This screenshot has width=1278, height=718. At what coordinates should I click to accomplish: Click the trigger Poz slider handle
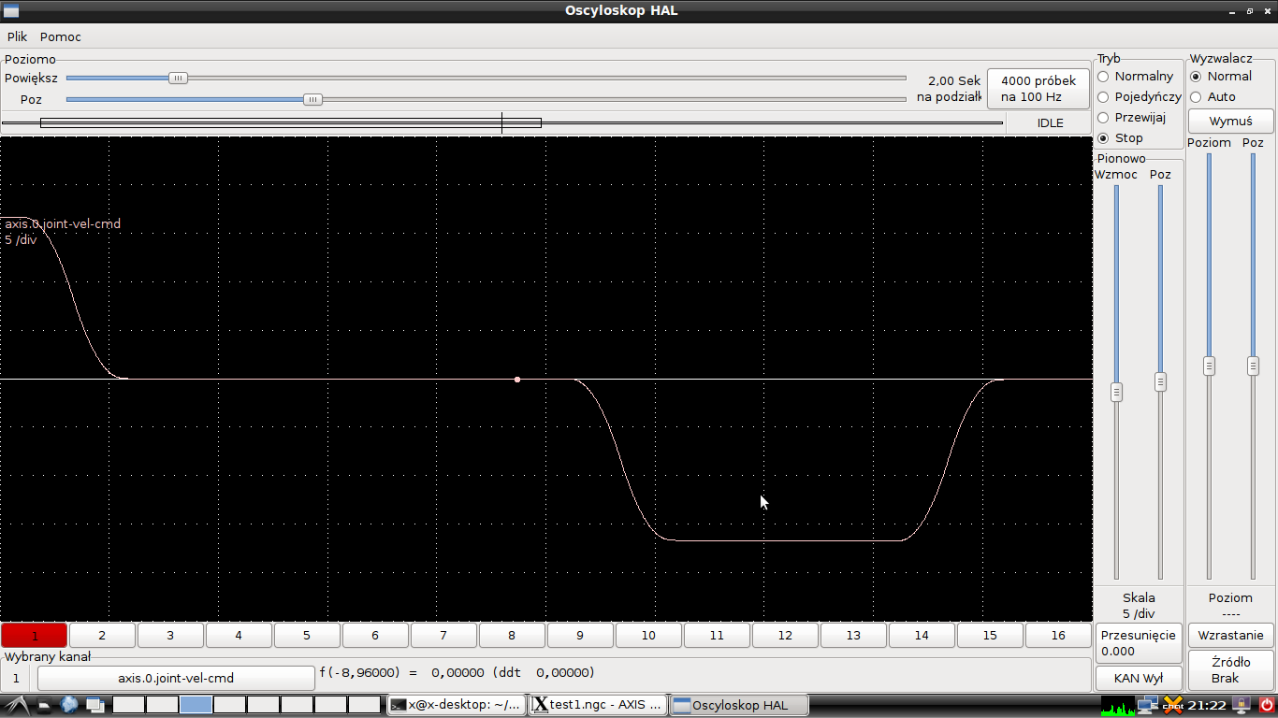pyautogui.click(x=1253, y=366)
